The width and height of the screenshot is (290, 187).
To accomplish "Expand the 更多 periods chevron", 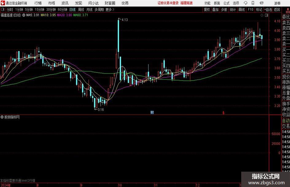I will point(110,10).
